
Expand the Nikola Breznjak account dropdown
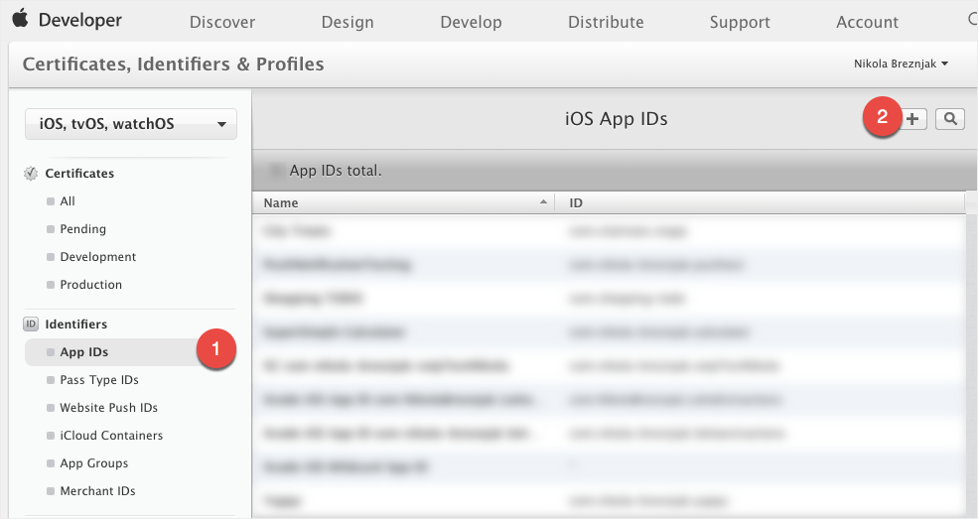[901, 64]
